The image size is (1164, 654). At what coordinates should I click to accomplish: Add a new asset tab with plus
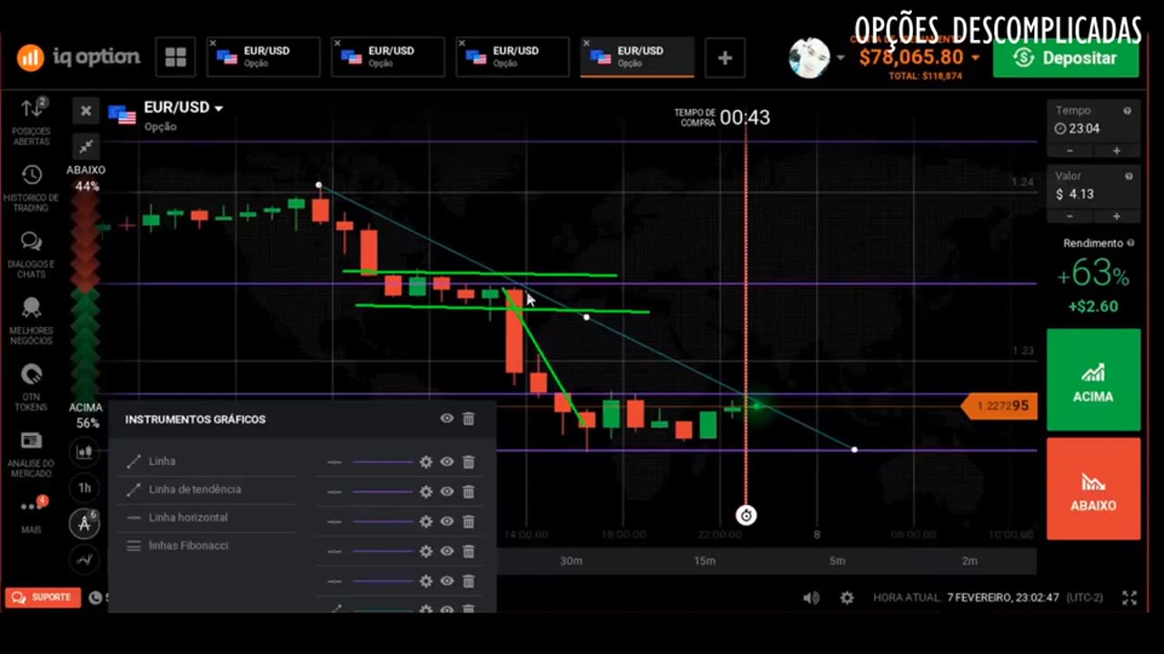(x=725, y=58)
